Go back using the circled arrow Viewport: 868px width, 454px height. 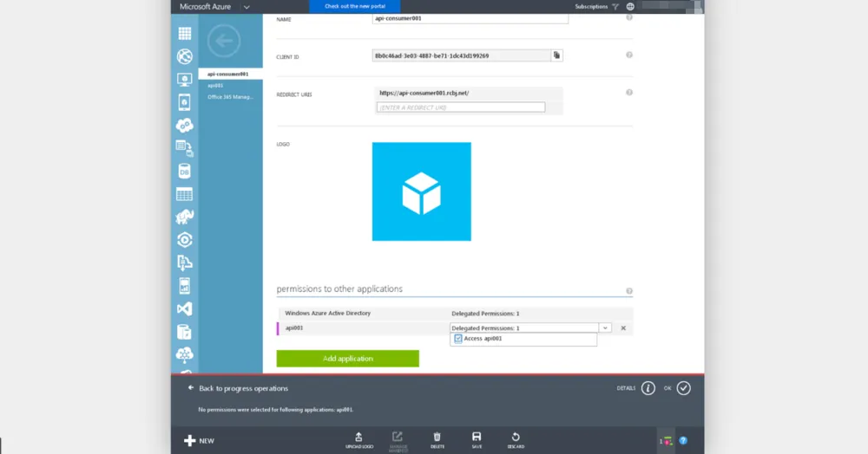[x=224, y=41]
